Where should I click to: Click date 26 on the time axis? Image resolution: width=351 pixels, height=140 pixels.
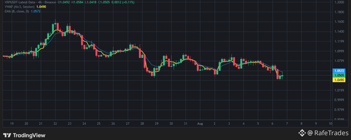point(113,124)
